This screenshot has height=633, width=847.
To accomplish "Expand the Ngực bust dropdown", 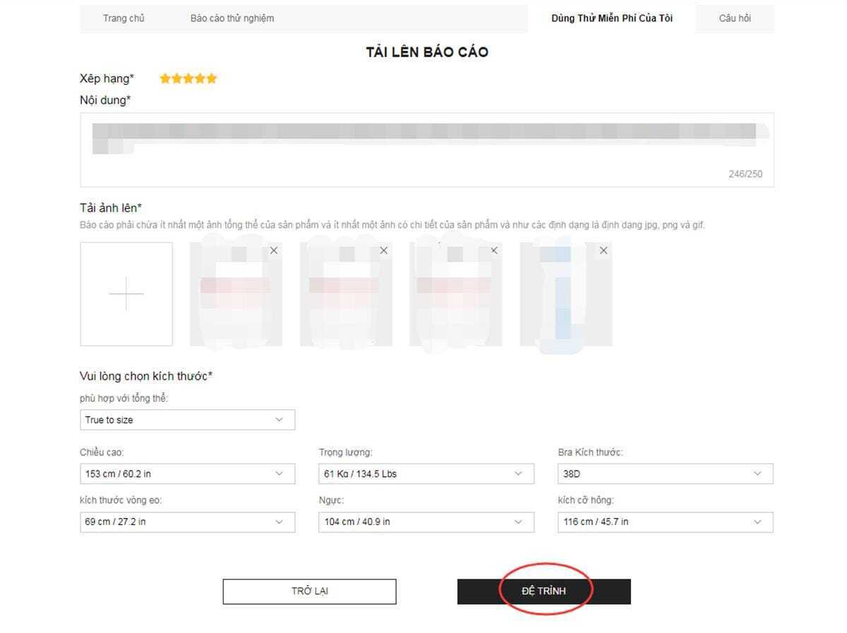I will [426, 522].
